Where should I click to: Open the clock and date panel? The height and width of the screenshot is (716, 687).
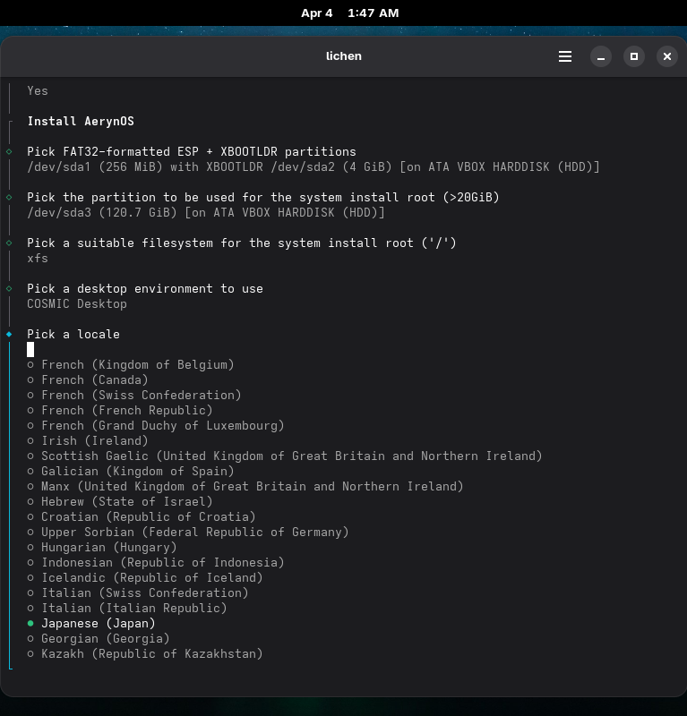(x=349, y=13)
